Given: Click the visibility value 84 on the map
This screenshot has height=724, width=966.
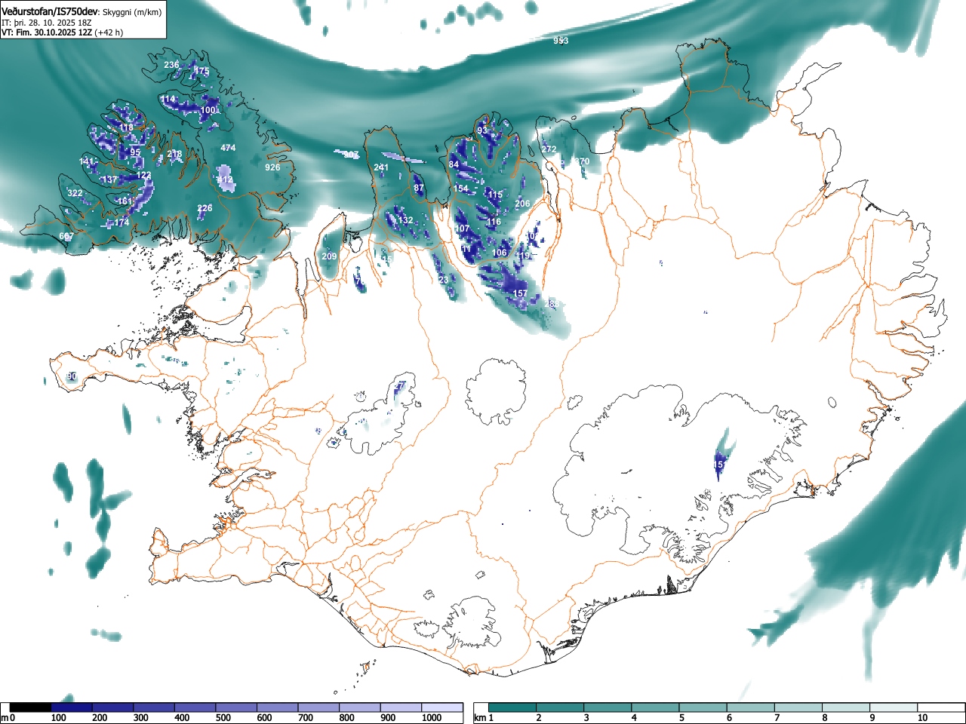Looking at the screenshot, I should [x=454, y=164].
